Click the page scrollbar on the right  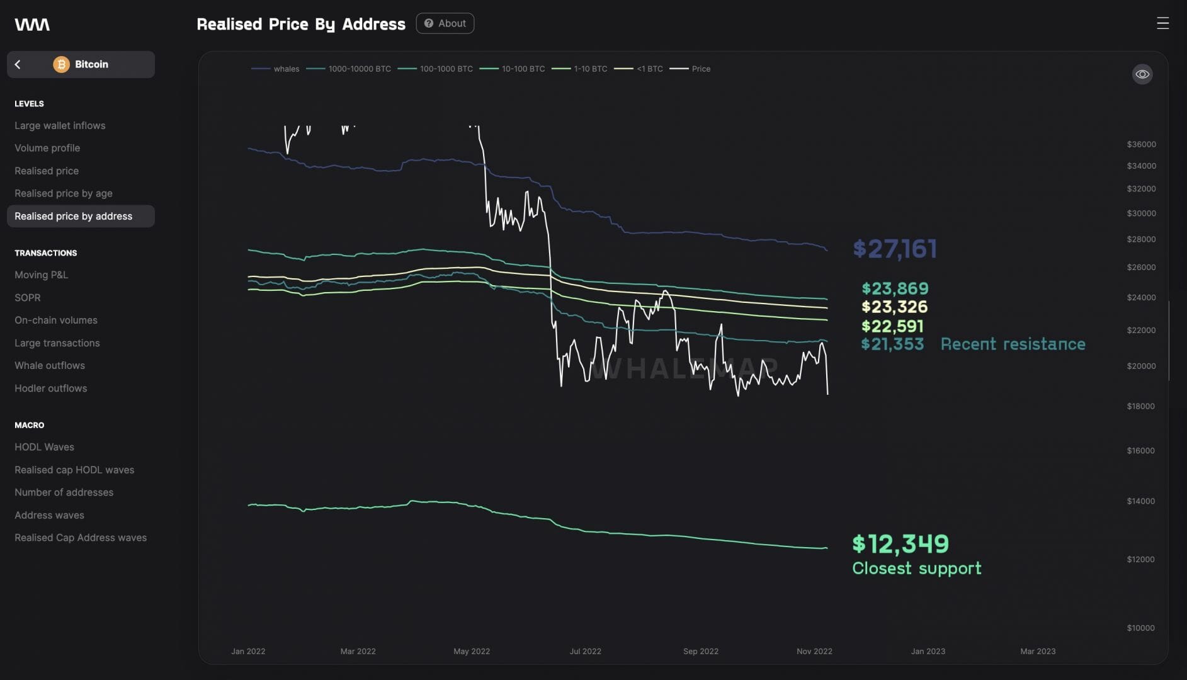click(x=1169, y=341)
